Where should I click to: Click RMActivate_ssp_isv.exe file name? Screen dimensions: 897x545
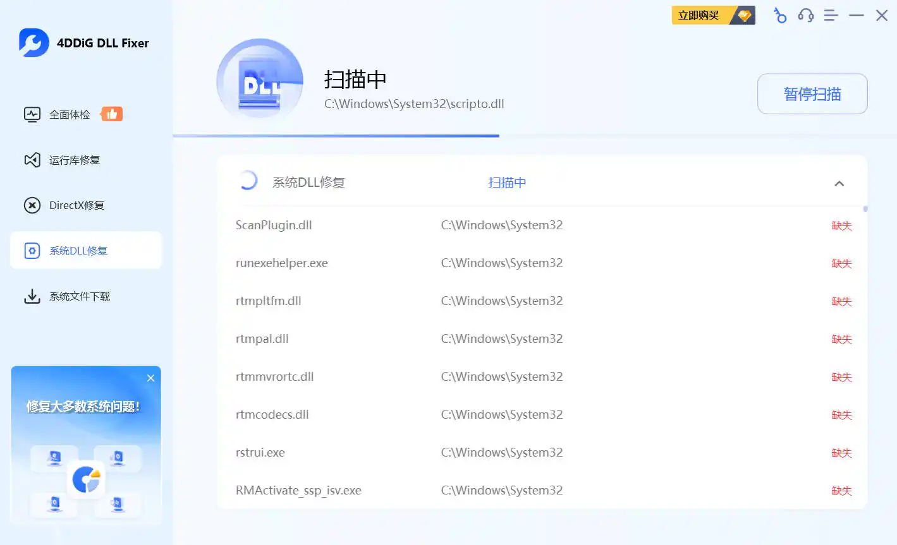click(298, 491)
